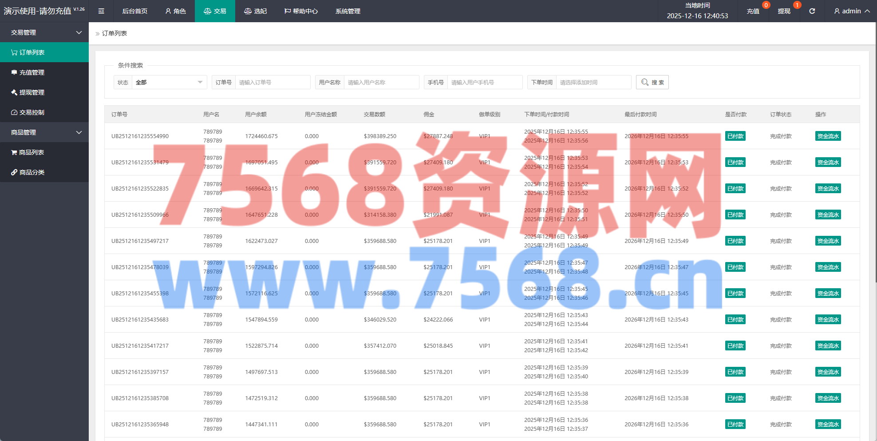
Task: Open Trade Control in sidebar
Action: (32, 112)
